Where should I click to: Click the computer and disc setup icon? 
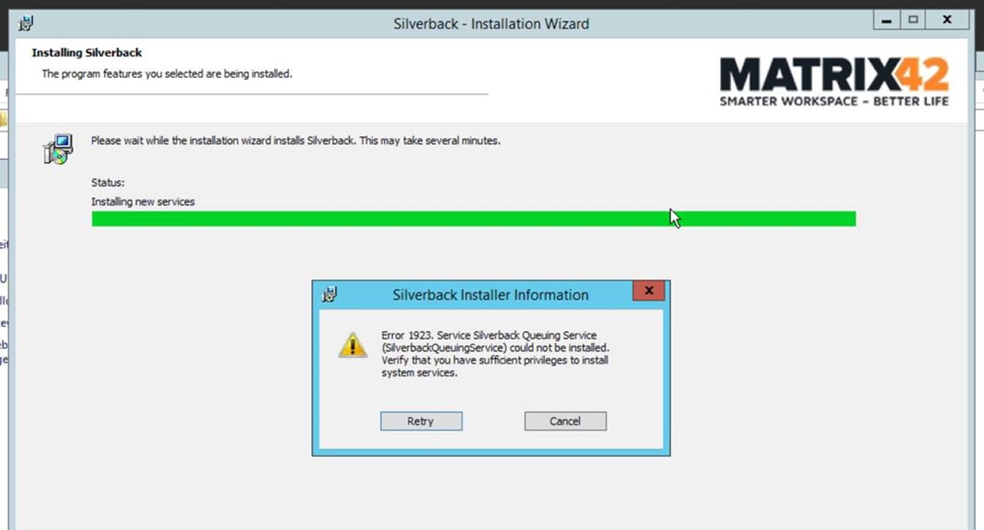[x=58, y=149]
